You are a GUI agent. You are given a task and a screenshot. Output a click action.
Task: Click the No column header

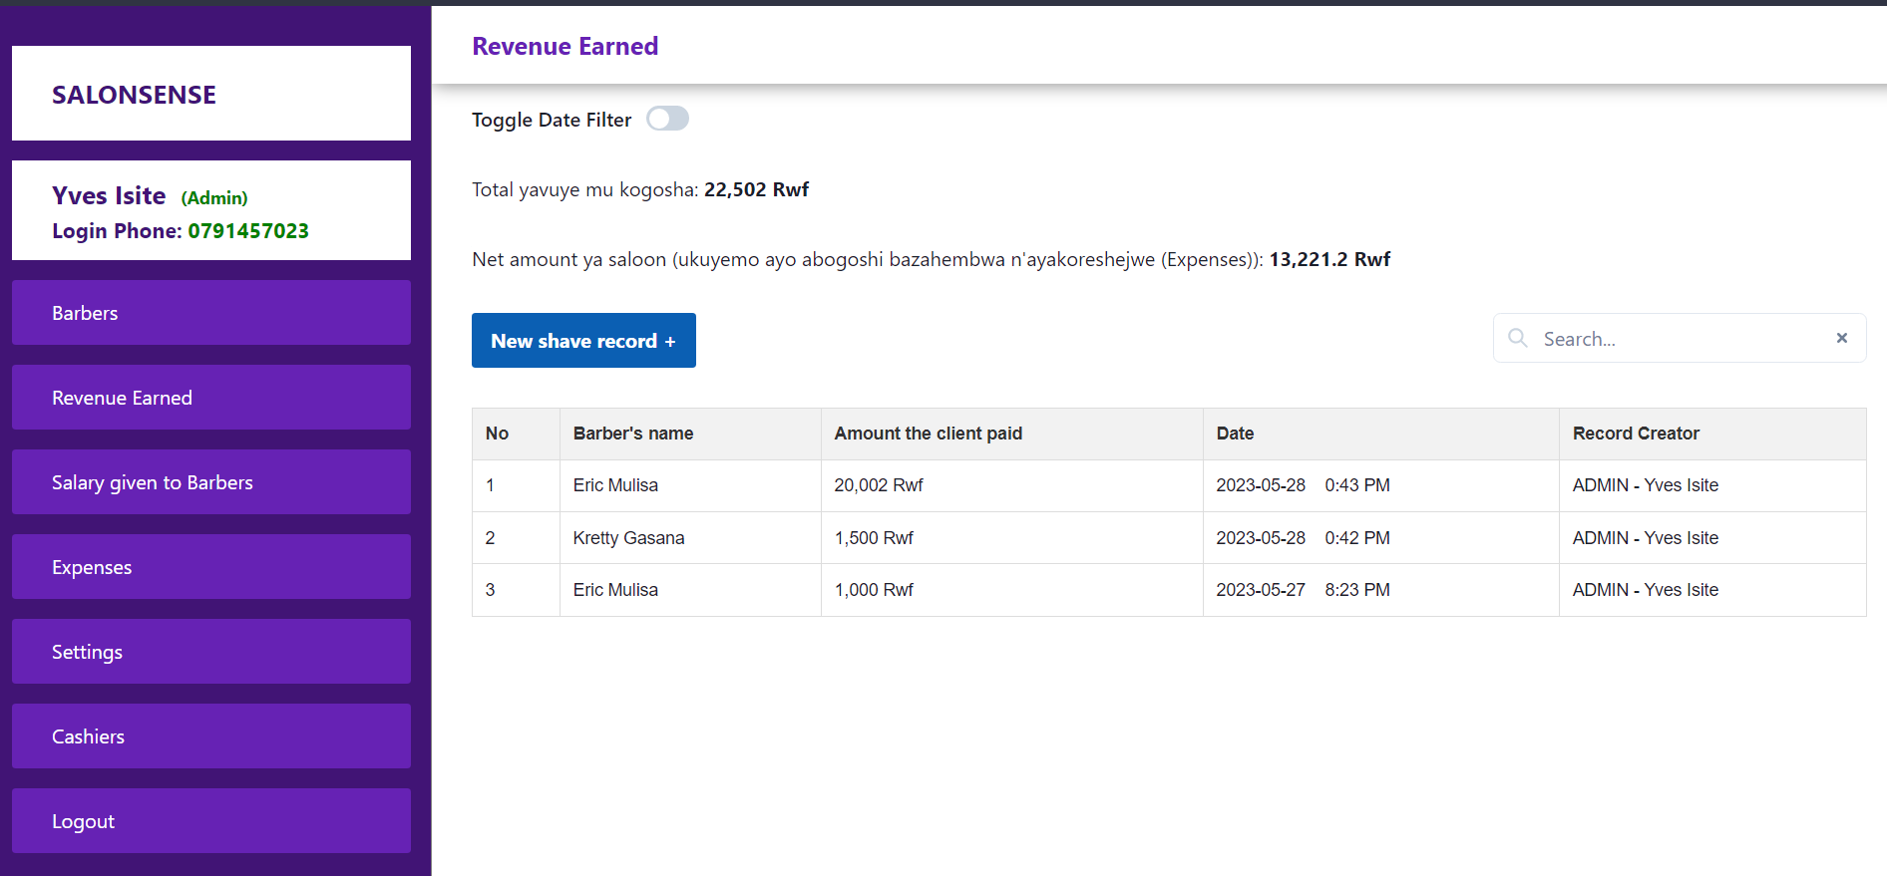point(497,434)
